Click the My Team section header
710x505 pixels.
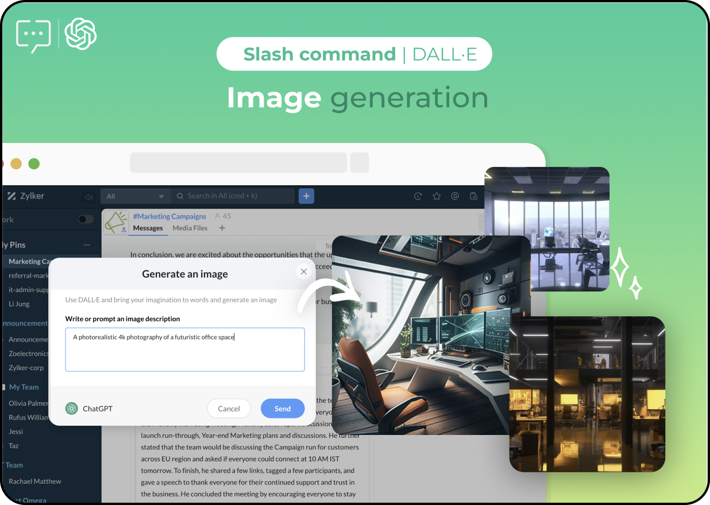tap(24, 387)
